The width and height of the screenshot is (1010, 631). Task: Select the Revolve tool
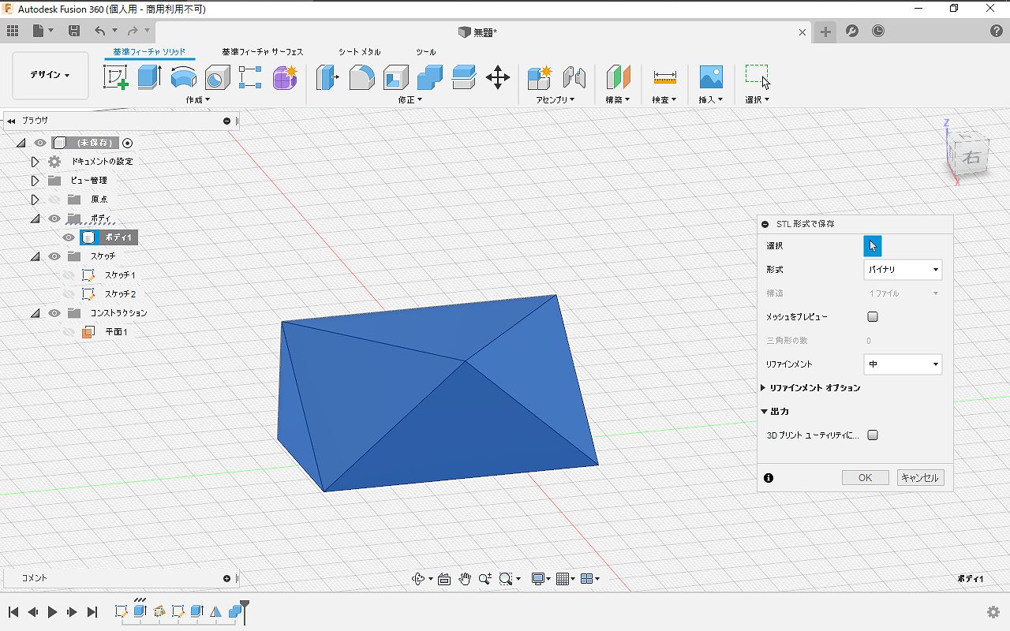pyautogui.click(x=183, y=77)
